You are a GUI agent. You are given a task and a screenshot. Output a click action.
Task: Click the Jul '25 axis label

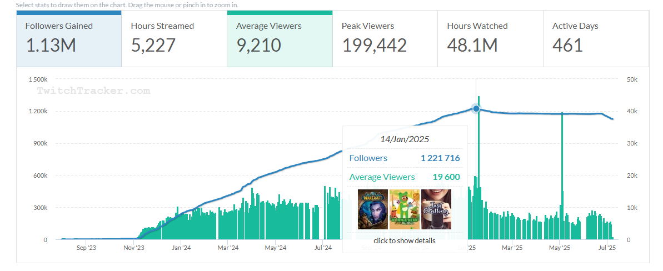(x=607, y=248)
